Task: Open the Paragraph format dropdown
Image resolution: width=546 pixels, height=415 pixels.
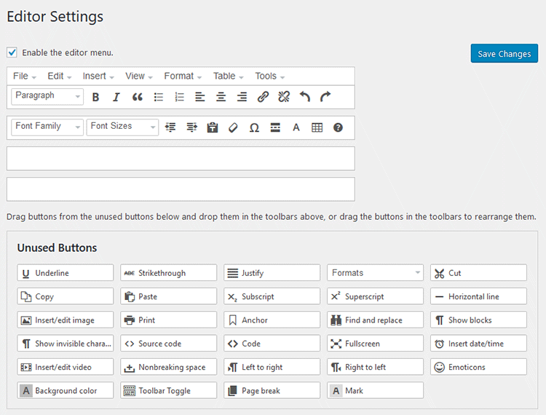Action: 47,96
